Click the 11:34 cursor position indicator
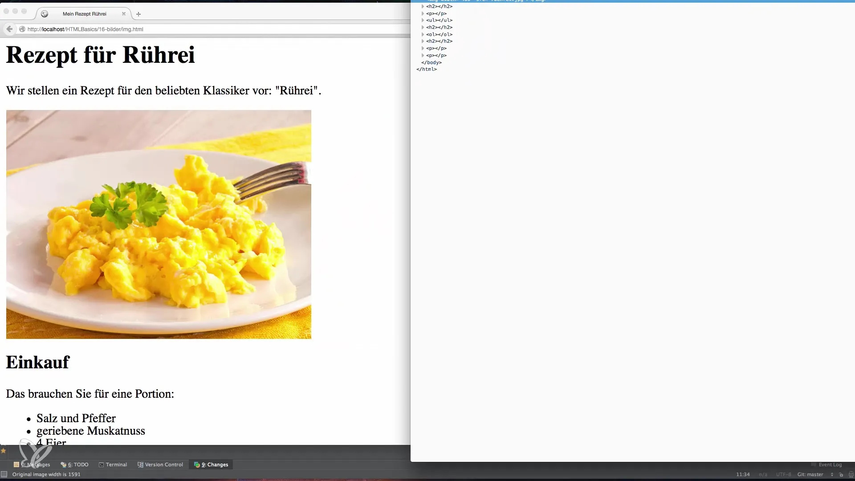Screen dimensions: 855x481 point(743,474)
